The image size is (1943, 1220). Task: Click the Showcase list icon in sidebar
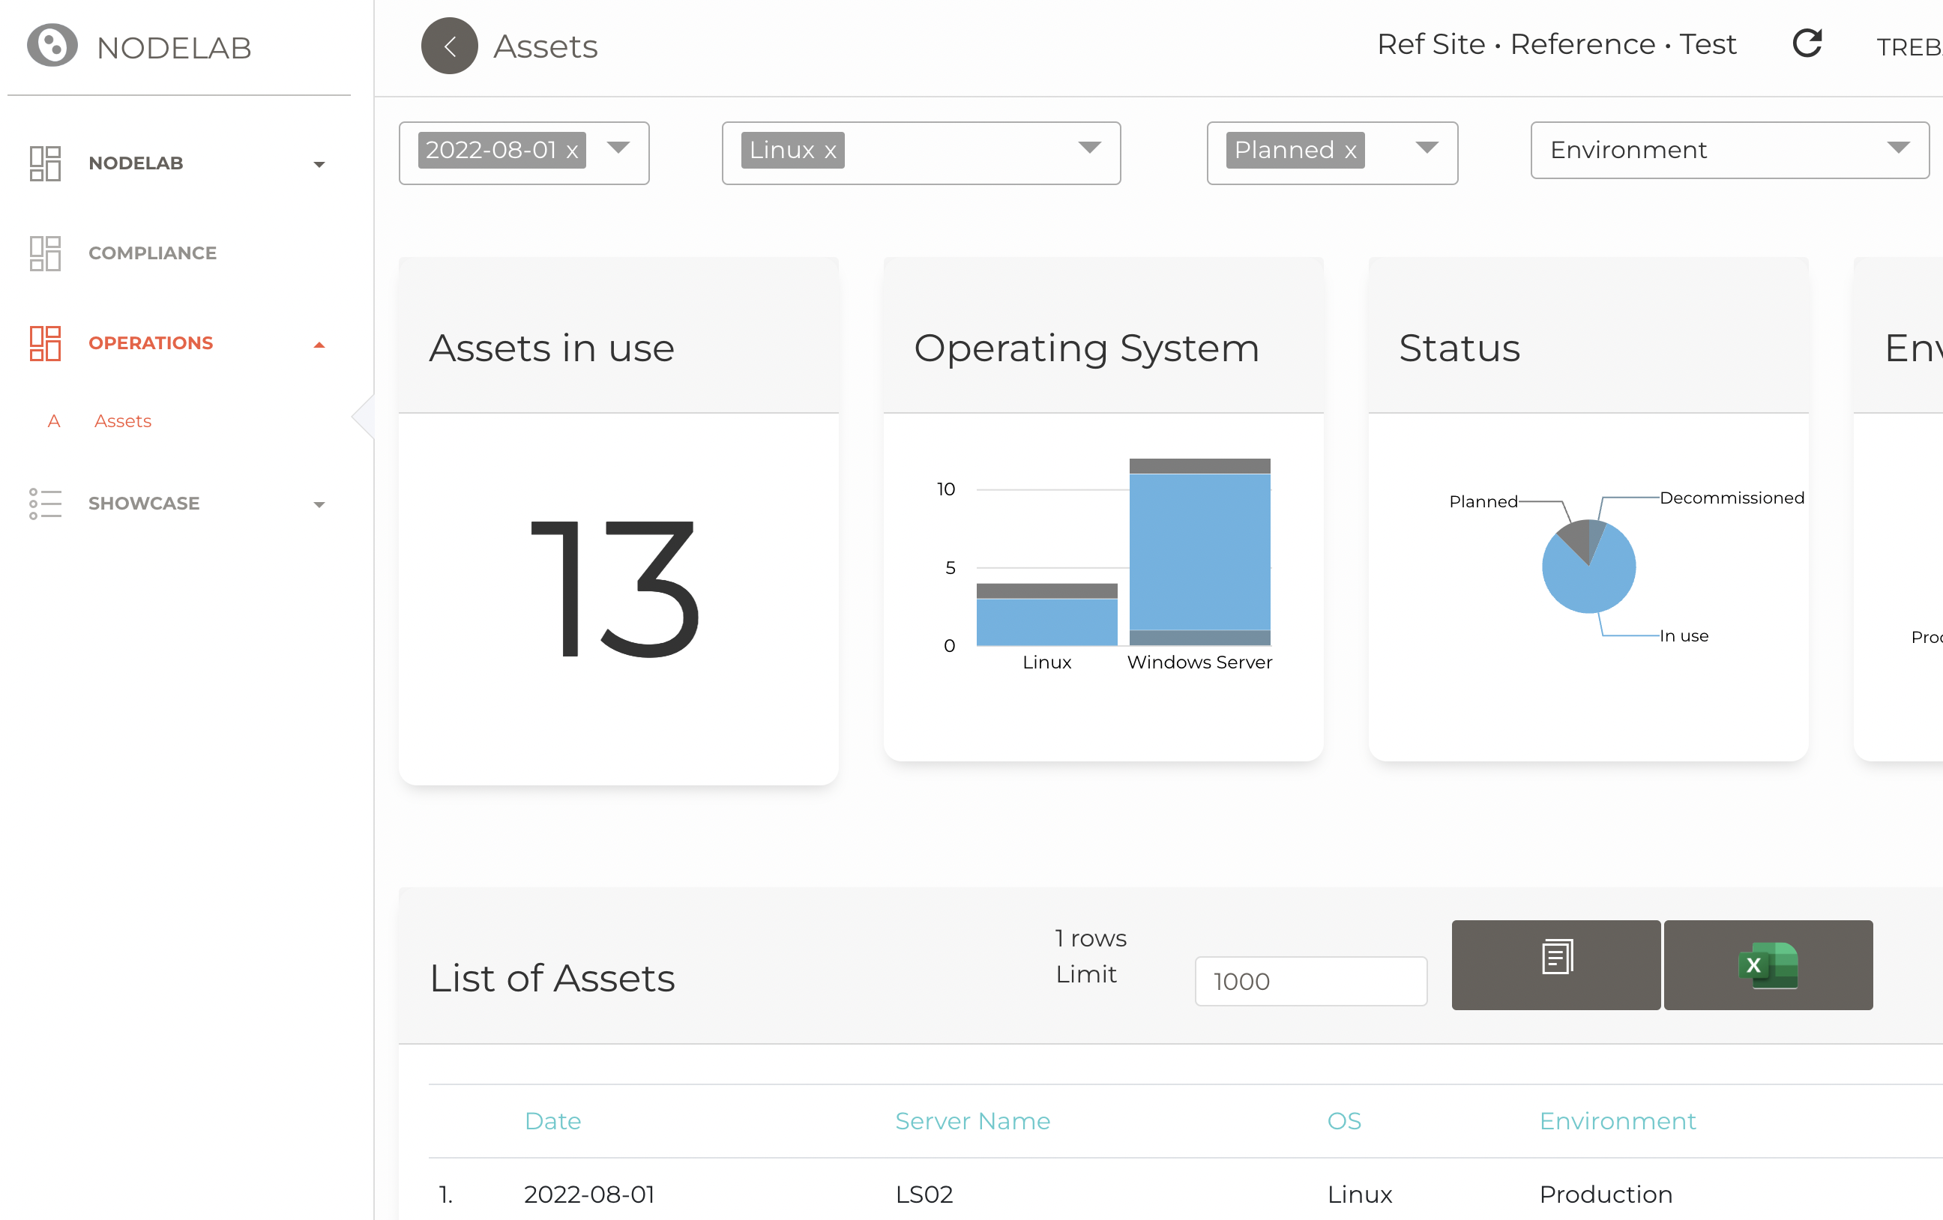click(x=44, y=504)
